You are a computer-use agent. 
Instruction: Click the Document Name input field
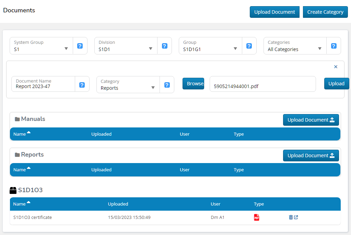coord(43,87)
